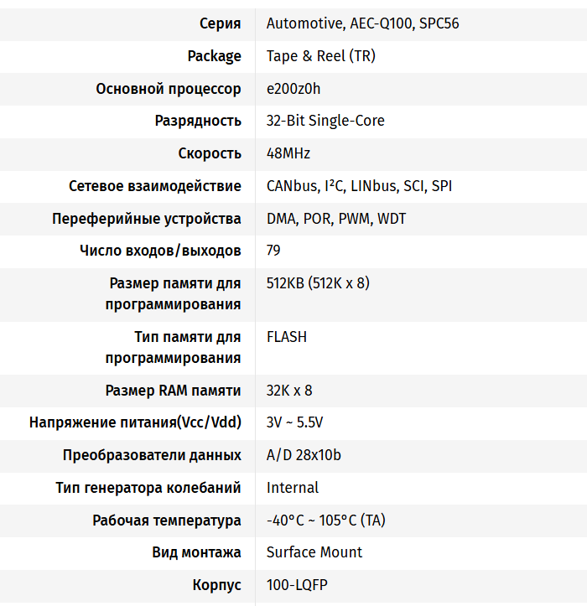Select the 512KB (512K x 8) value

click(318, 283)
